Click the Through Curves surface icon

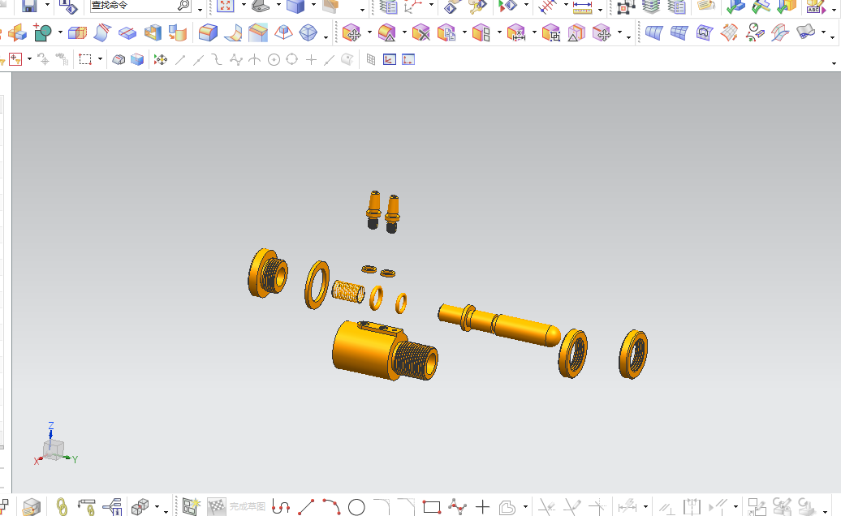click(653, 33)
